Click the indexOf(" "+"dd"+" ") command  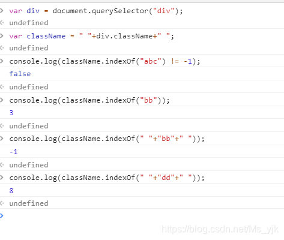107,178
